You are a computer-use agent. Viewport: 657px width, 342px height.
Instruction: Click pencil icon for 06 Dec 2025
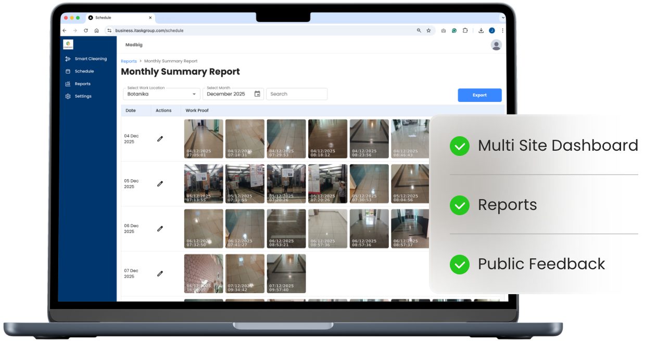[160, 229]
